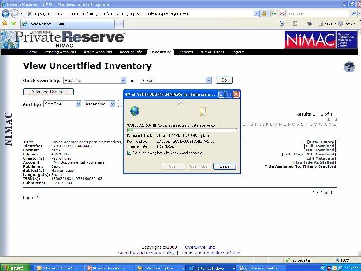
Task: Click the Title Page PDF Download link
Action: click(309, 154)
